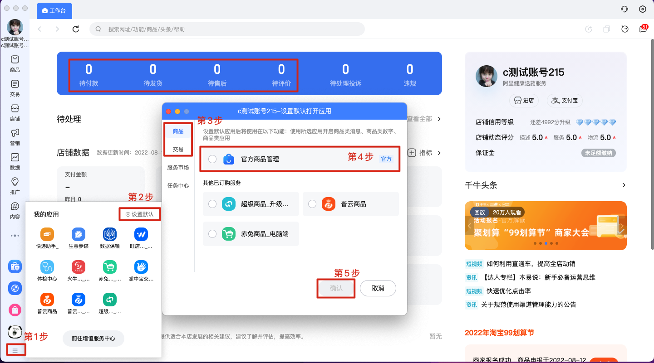Click the 待付款 count

click(89, 69)
